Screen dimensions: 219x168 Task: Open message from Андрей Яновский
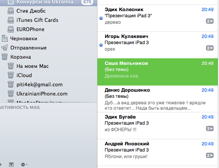point(158,152)
